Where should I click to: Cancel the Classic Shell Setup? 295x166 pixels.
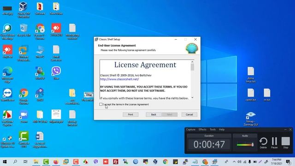[189, 114]
